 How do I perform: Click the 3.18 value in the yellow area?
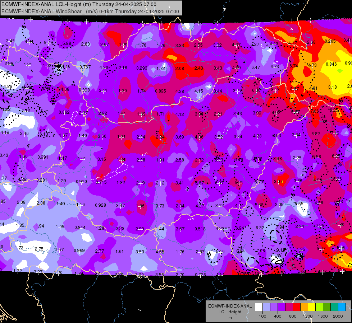tap(333, 87)
